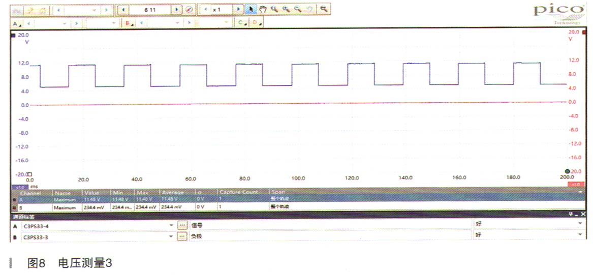
Task: Activate the hand pan tool
Action: point(263,9)
